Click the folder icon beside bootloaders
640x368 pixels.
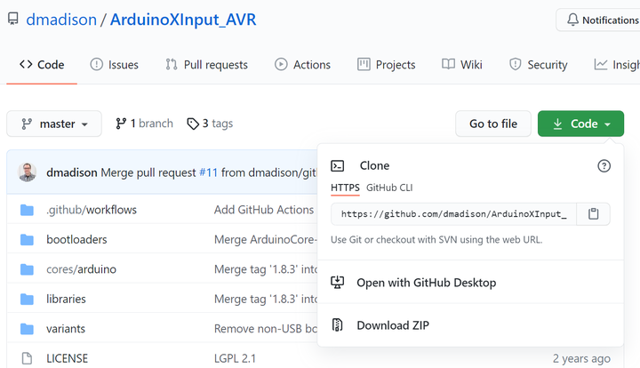27,239
